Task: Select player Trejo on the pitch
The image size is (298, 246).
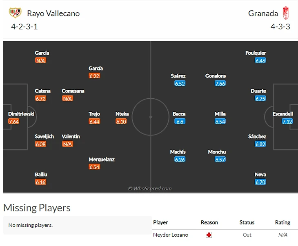Action: [94, 114]
